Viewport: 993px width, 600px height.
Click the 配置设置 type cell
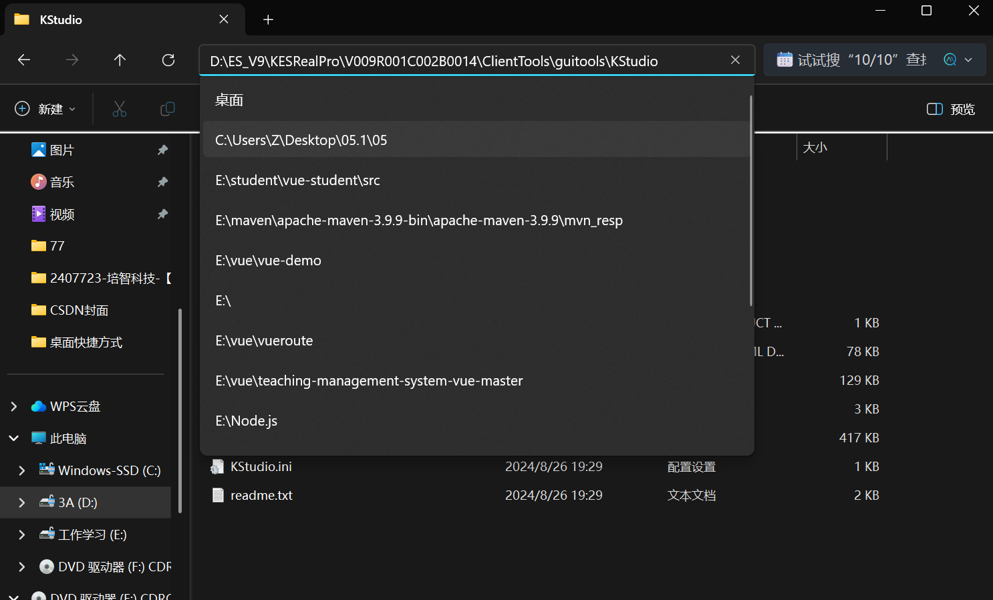tap(692, 466)
